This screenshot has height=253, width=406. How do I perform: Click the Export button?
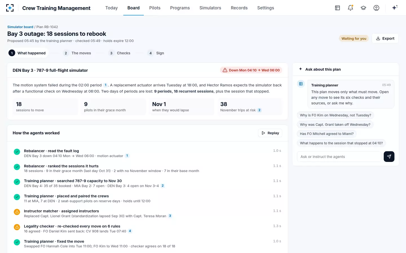click(x=385, y=39)
